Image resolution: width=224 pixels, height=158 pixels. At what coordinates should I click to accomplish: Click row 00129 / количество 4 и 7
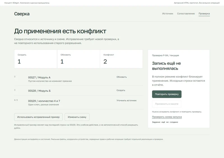(78, 102)
